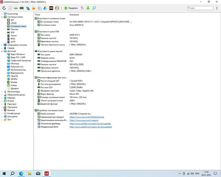Select Чіпсет in the tree
The width and height of the screenshot is (221, 177).
(14, 36)
